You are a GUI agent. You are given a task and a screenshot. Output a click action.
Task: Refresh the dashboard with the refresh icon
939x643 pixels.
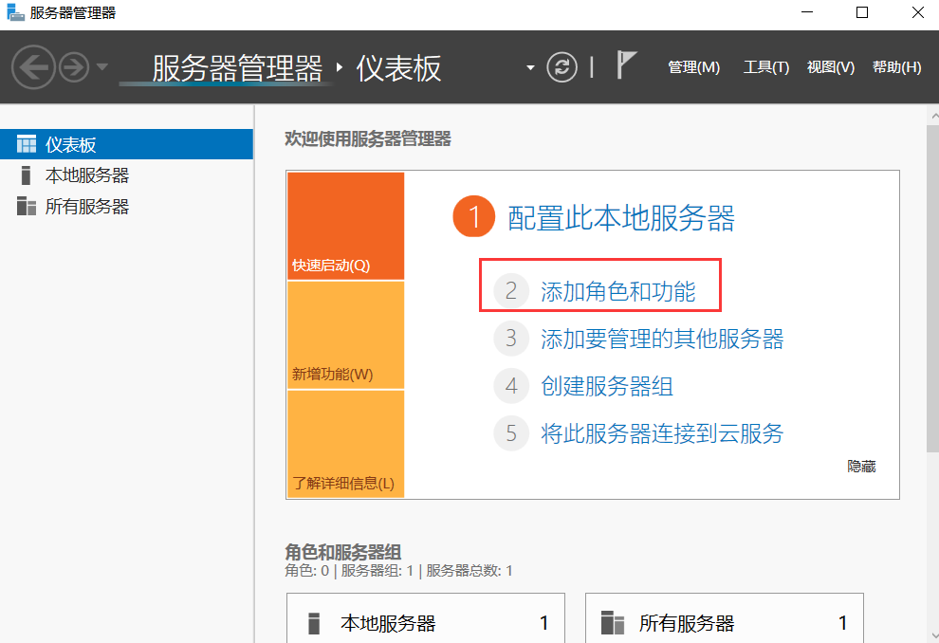click(x=562, y=67)
